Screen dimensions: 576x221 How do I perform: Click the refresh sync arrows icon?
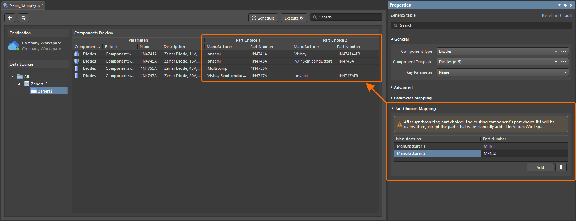tap(24, 18)
